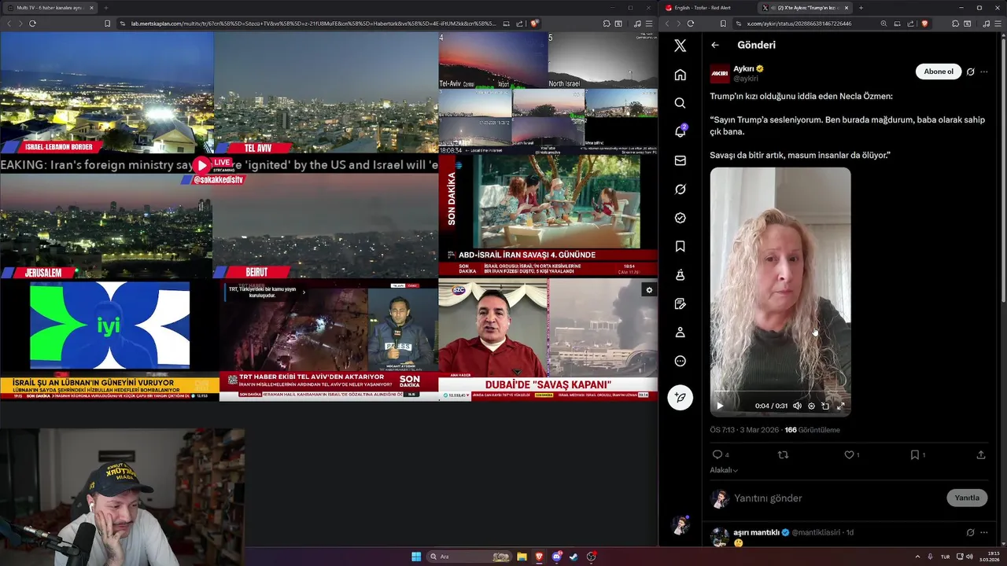Open the hamburger menu in X browser window

pyautogui.click(x=998, y=24)
